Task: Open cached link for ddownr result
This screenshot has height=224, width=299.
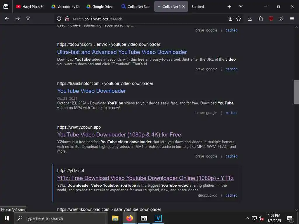Action: pos(232,69)
